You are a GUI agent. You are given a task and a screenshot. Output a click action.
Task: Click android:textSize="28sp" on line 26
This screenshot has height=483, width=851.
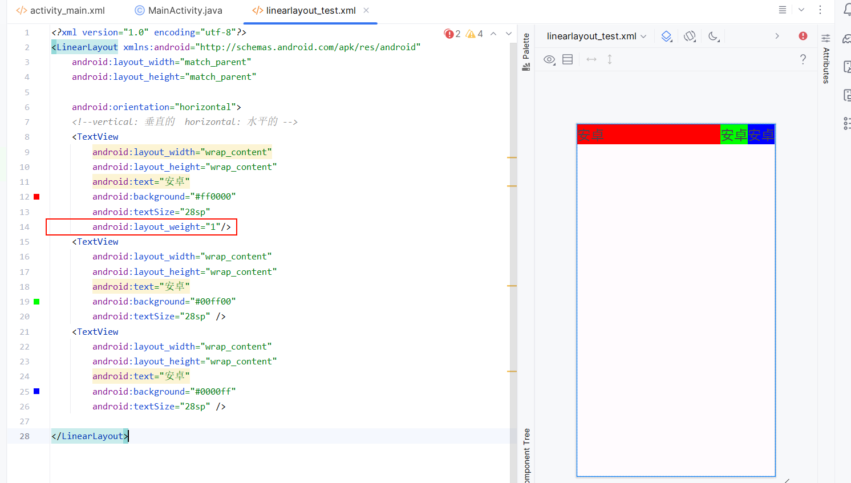[151, 407]
